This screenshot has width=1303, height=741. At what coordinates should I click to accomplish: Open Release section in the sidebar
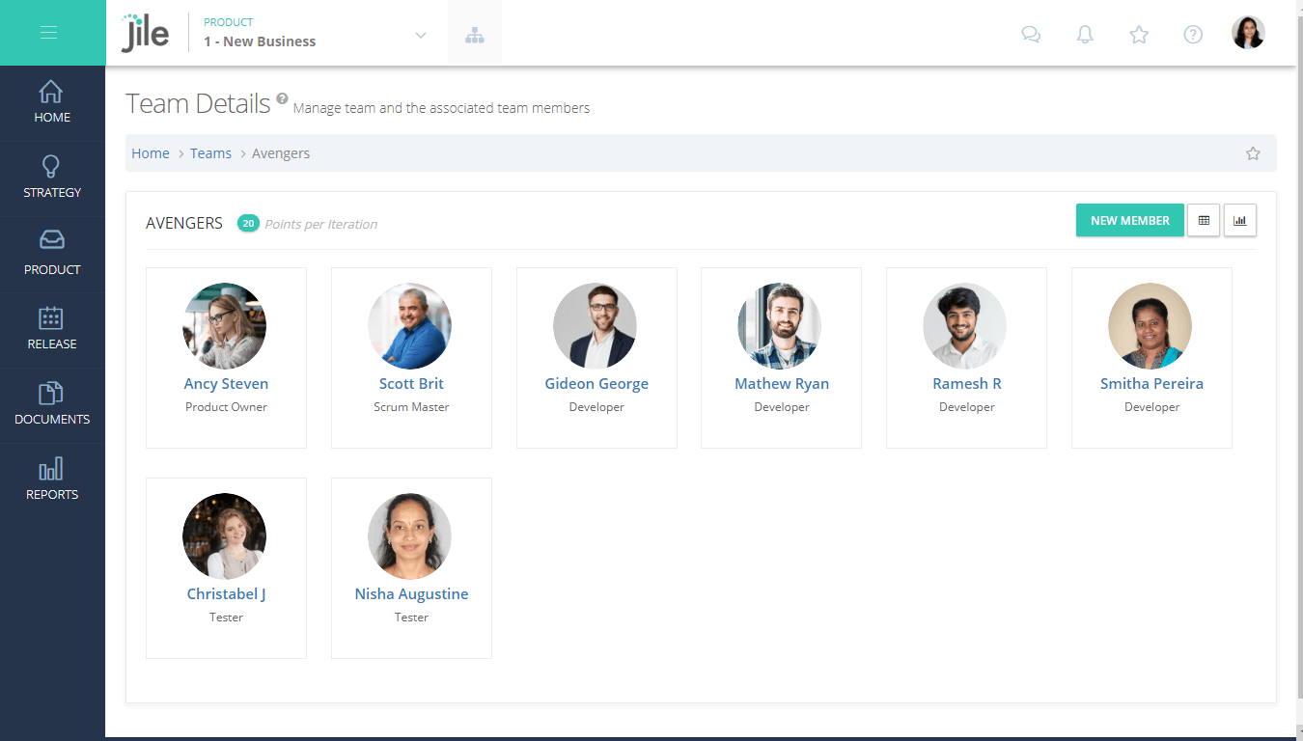click(52, 329)
